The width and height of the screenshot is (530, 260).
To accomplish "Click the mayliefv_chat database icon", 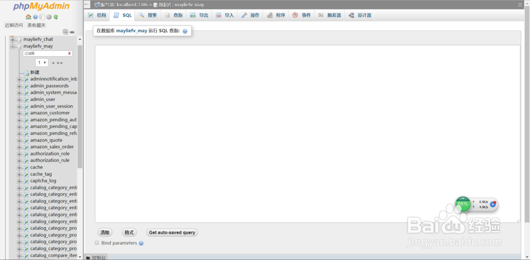I will (20, 40).
